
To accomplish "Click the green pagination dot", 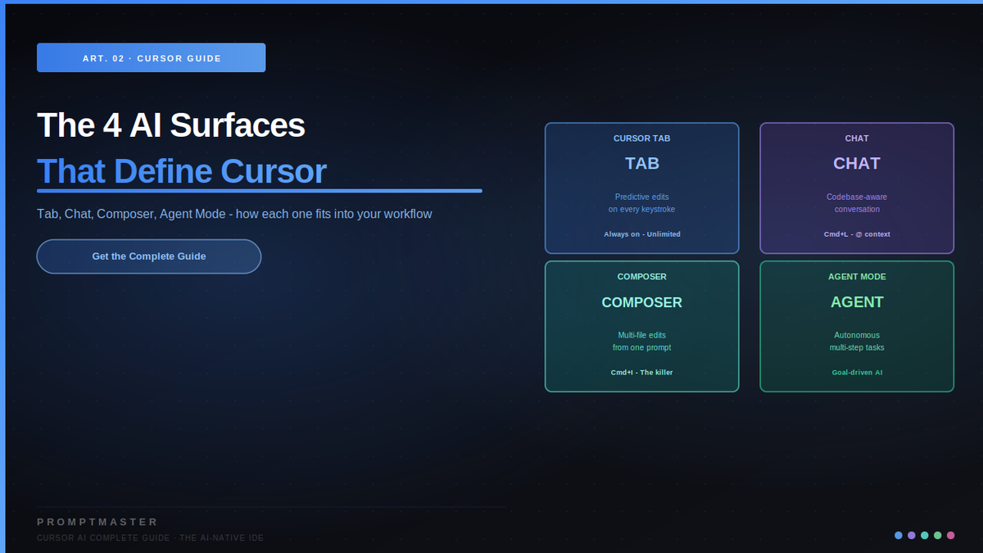I will [938, 535].
